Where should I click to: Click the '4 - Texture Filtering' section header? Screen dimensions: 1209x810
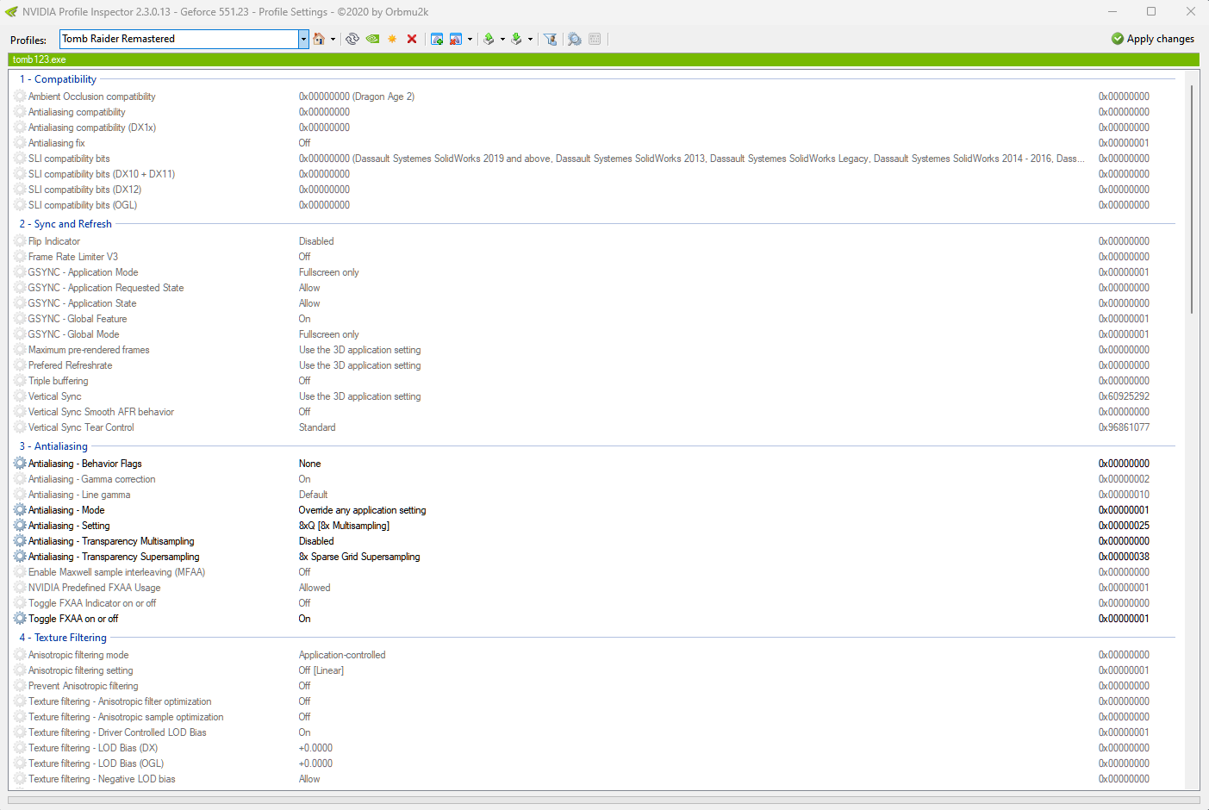pyautogui.click(x=63, y=638)
